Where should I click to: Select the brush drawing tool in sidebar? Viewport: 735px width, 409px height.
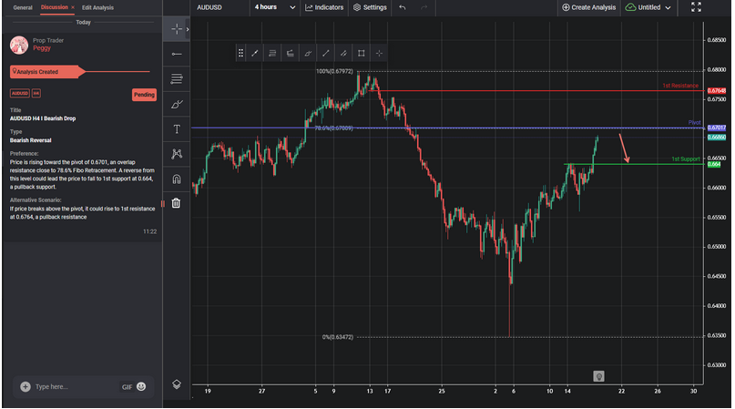point(177,104)
